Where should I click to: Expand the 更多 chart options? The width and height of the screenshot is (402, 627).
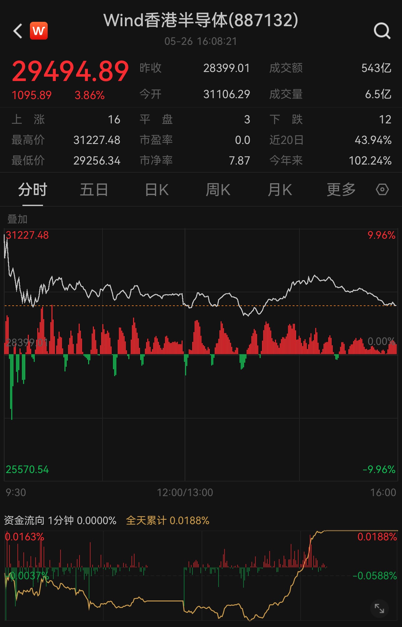coord(341,189)
